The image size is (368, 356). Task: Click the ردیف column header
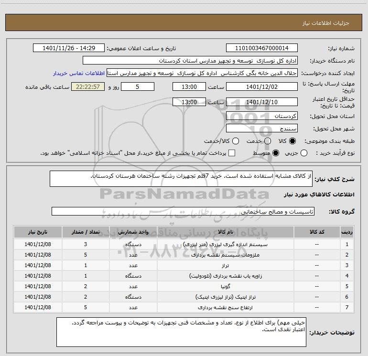click(347, 232)
